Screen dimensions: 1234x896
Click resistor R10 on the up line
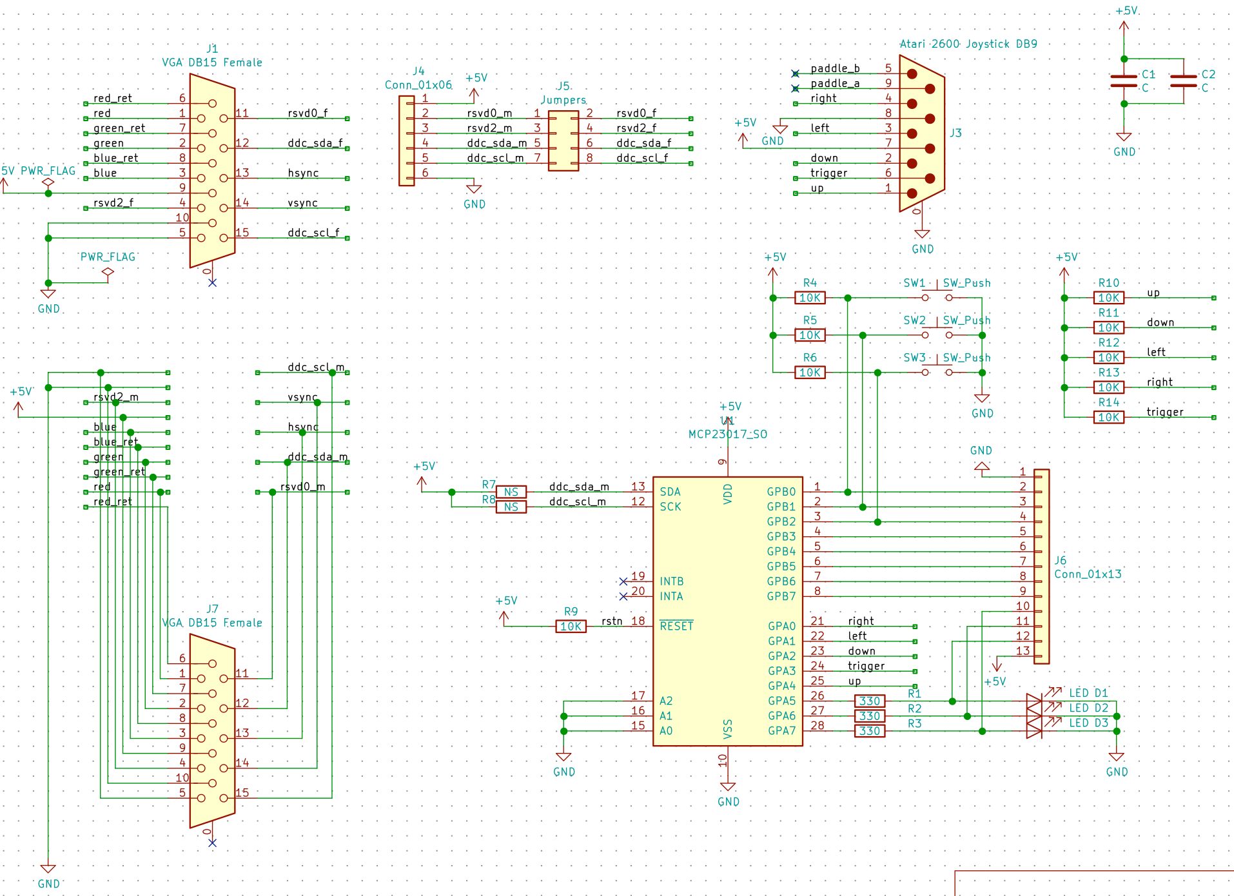[1109, 298]
